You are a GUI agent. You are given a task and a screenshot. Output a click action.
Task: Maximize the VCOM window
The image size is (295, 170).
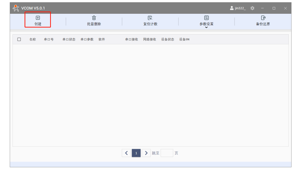pyautogui.click(x=274, y=8)
